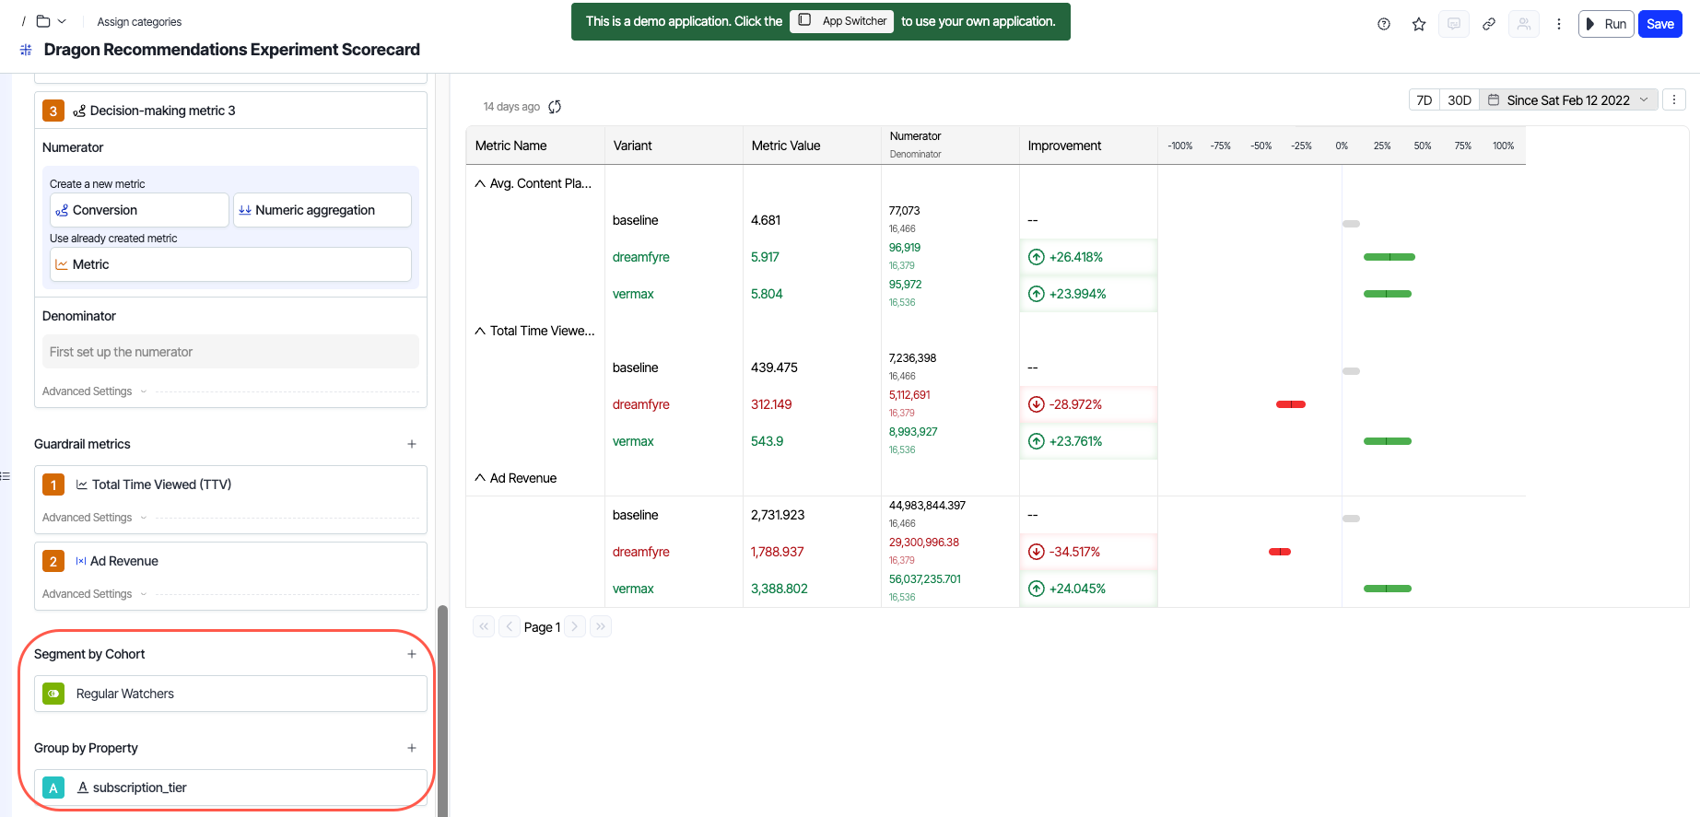Open the Since Sat Feb 12 2022 date dropdown

coord(1568,99)
